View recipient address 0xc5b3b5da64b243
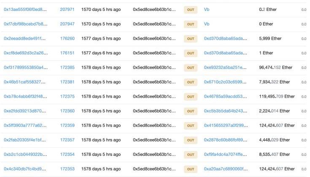The width and height of the screenshot is (310, 177). point(225,111)
